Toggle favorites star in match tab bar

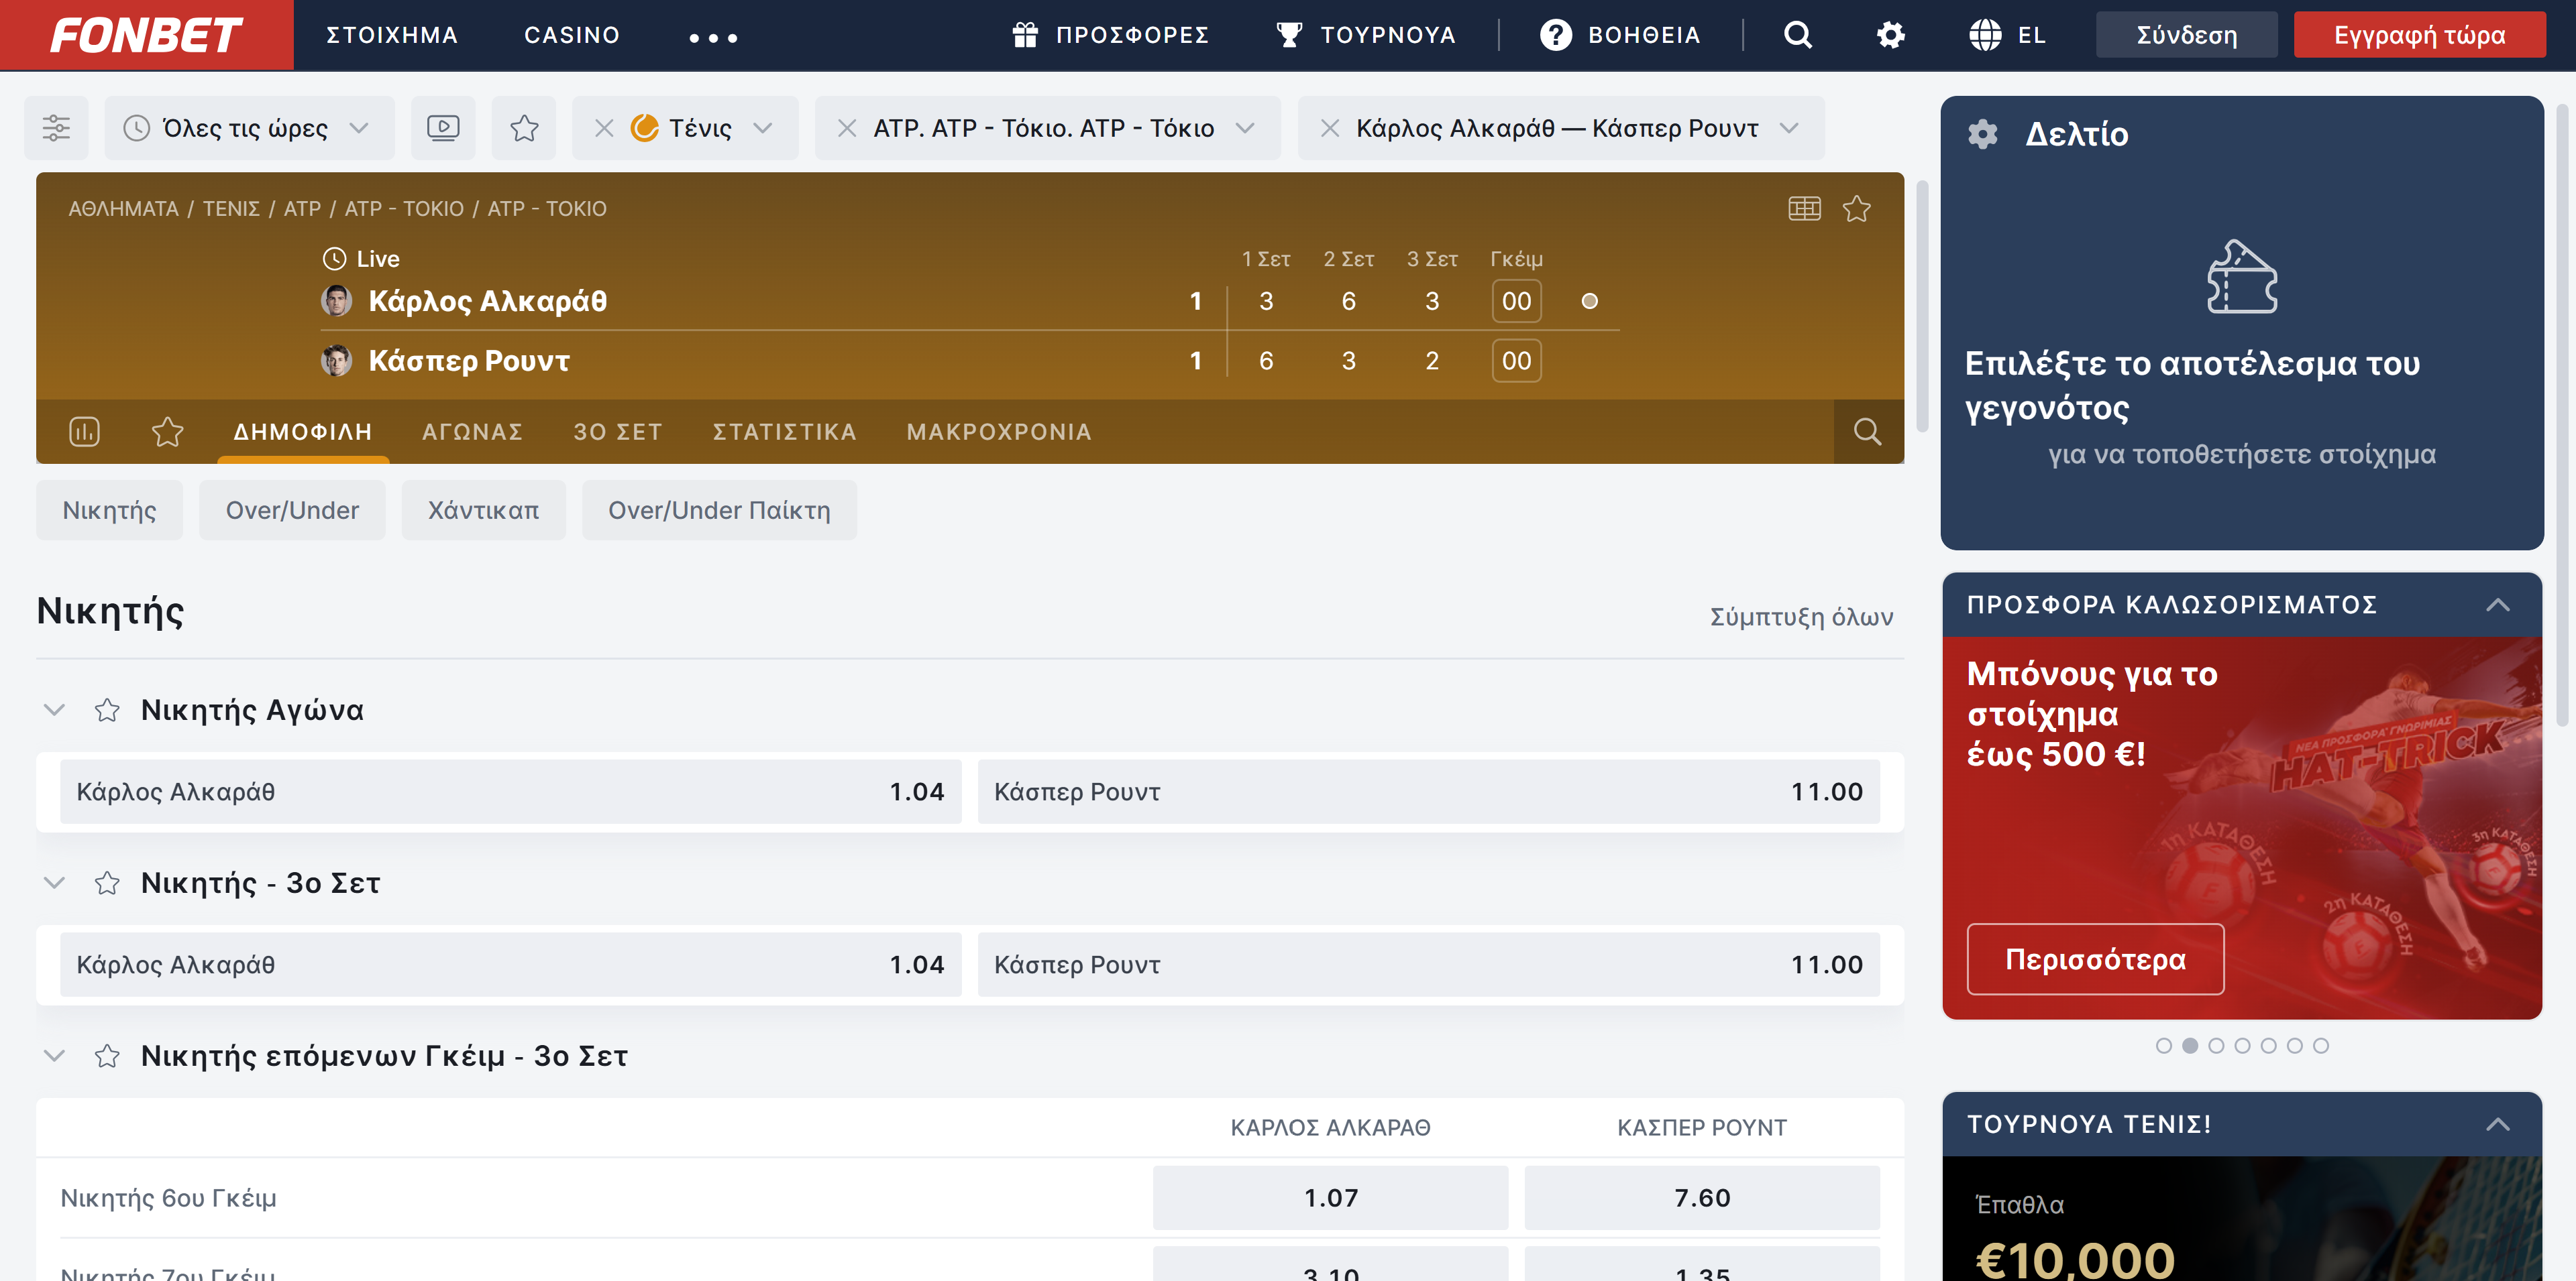click(x=167, y=432)
